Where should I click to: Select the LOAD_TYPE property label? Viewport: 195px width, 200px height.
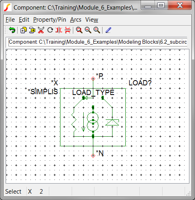(93, 93)
